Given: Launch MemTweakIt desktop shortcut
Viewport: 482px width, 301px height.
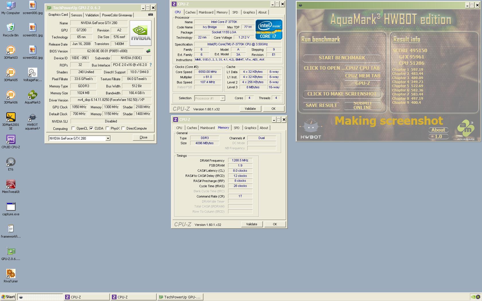Looking at the screenshot, I should click(11, 187).
